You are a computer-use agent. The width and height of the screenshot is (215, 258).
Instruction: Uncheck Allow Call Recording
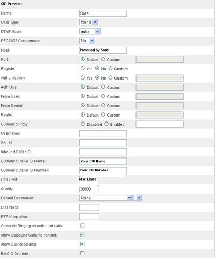tap(82, 244)
